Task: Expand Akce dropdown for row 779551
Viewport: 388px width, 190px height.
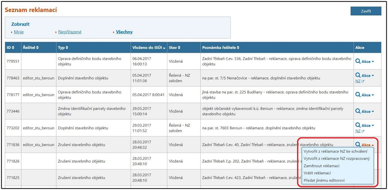Action: (368, 61)
